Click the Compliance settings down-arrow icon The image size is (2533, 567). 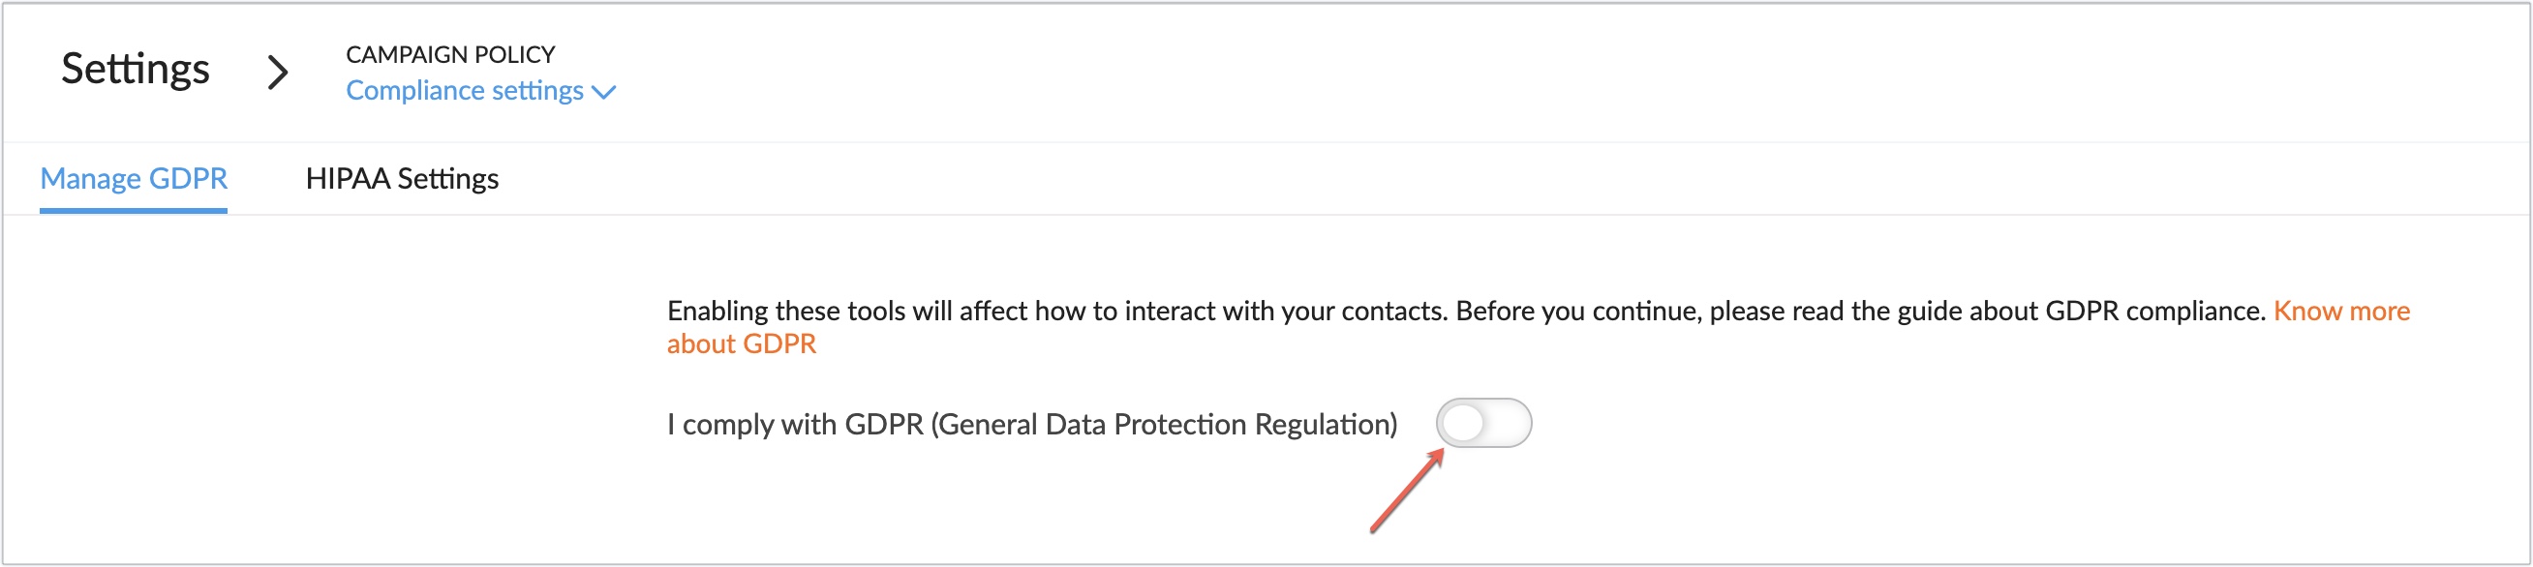tap(605, 91)
